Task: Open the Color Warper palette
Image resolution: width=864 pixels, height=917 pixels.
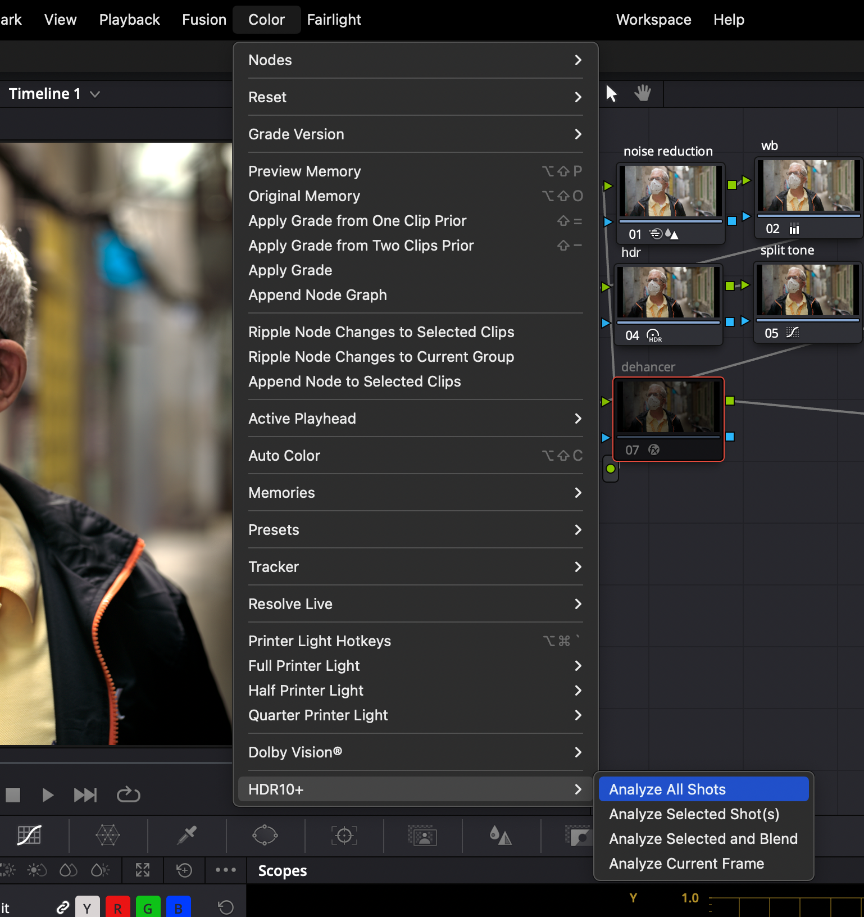Action: [x=107, y=836]
